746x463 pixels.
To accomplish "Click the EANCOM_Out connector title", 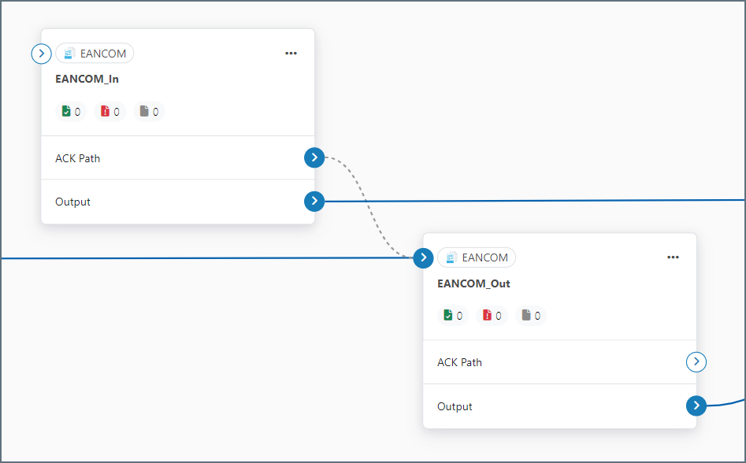I will pos(473,283).
